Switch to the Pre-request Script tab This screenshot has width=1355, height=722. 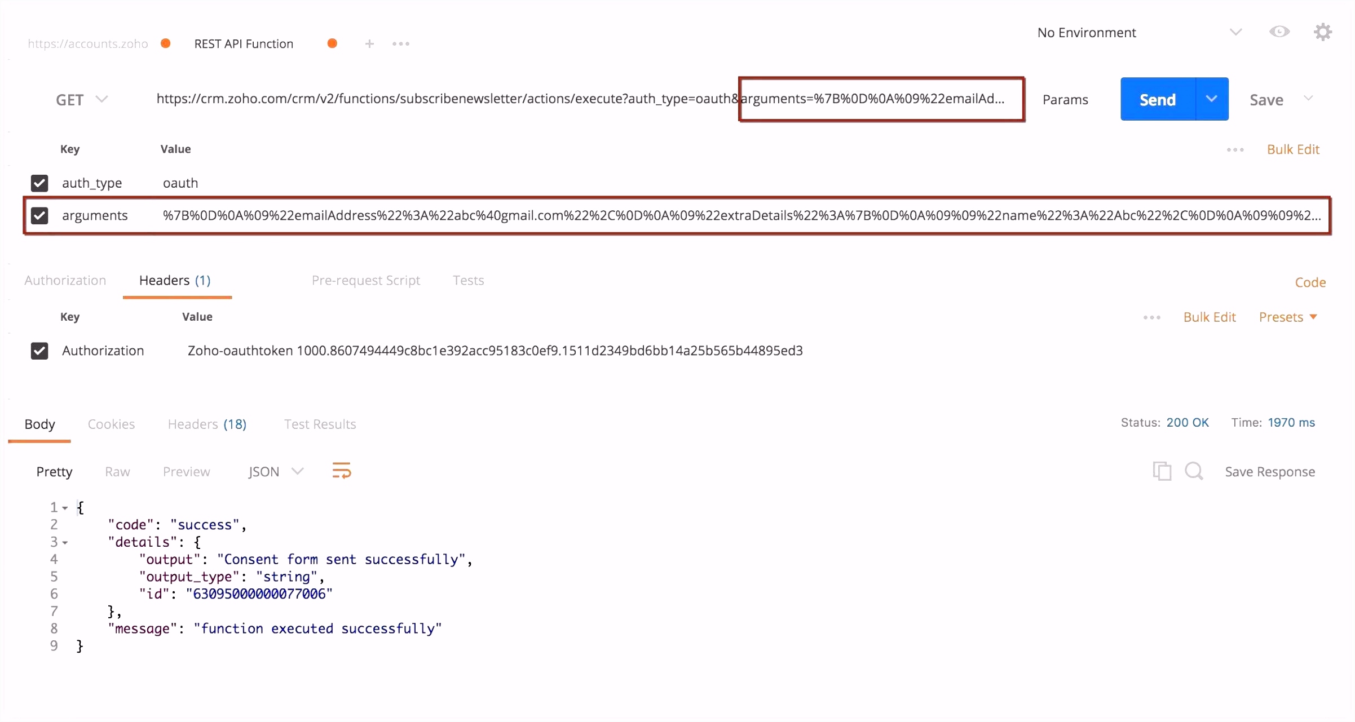click(365, 280)
